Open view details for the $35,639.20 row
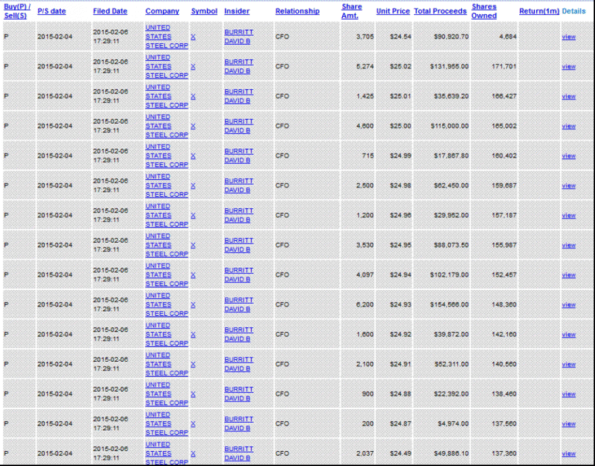The width and height of the screenshot is (595, 466). coord(569,97)
